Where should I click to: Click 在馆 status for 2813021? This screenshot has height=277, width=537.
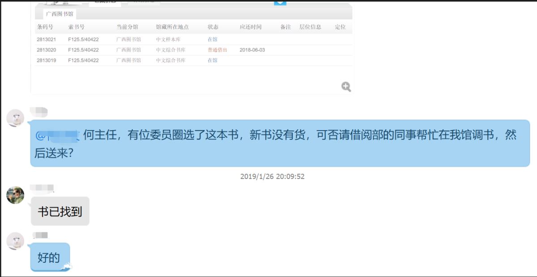tap(213, 39)
